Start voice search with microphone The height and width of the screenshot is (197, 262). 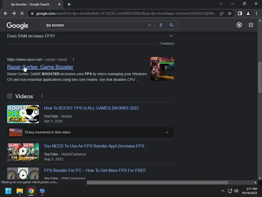(x=161, y=25)
